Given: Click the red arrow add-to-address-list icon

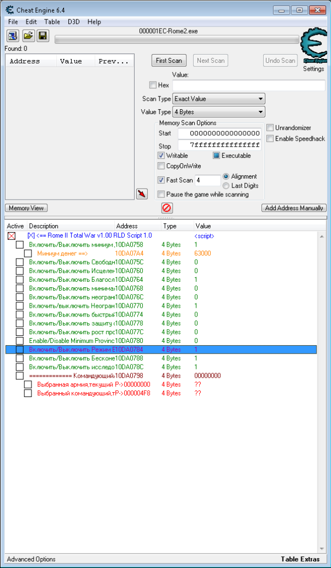Looking at the screenshot, I should (142, 194).
